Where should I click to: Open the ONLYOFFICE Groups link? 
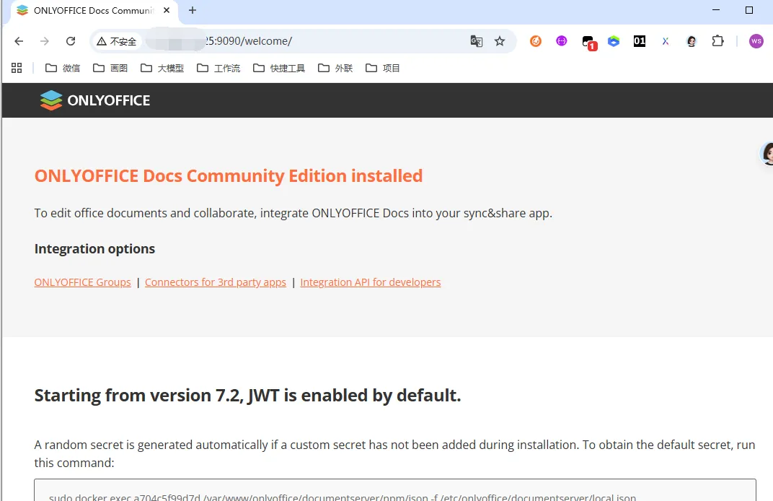coord(82,282)
